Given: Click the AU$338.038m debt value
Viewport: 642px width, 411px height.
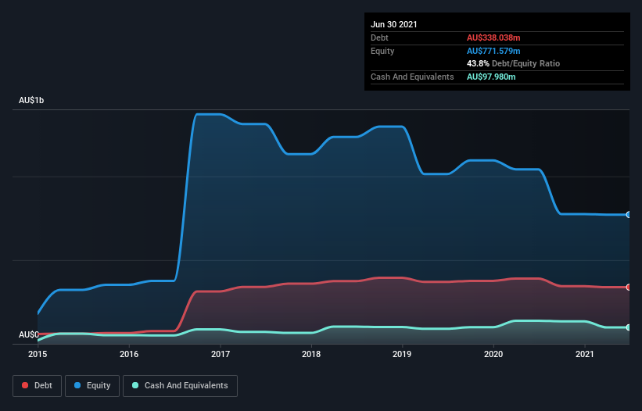Looking at the screenshot, I should coord(493,38).
